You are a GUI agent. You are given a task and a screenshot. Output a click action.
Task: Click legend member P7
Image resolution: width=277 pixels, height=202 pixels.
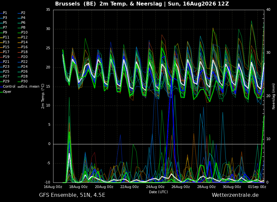click(x=4, y=28)
